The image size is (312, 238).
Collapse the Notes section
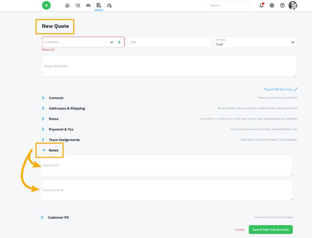pos(50,150)
